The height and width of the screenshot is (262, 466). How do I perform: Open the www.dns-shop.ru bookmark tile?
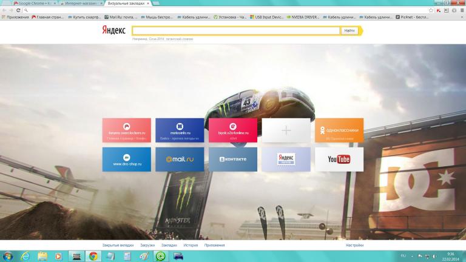tap(127, 160)
